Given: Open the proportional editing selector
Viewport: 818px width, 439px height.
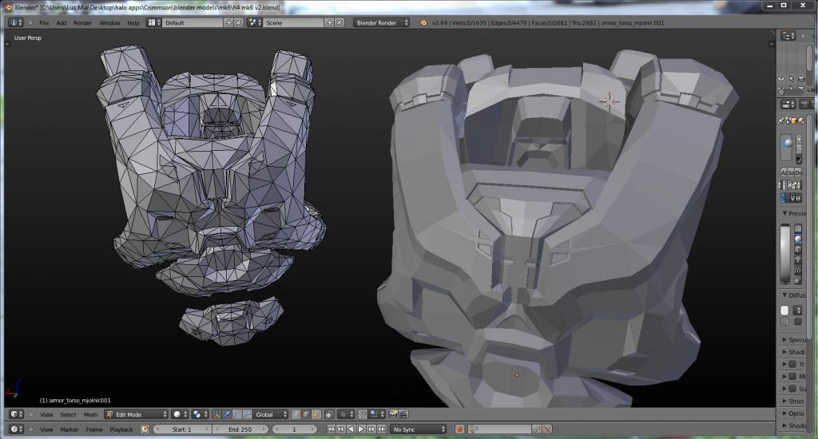Looking at the screenshot, I should 348,414.
